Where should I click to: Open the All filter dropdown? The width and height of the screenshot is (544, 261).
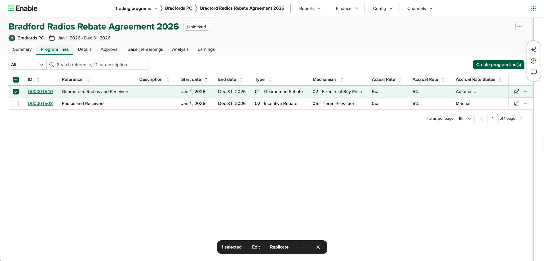(27, 65)
